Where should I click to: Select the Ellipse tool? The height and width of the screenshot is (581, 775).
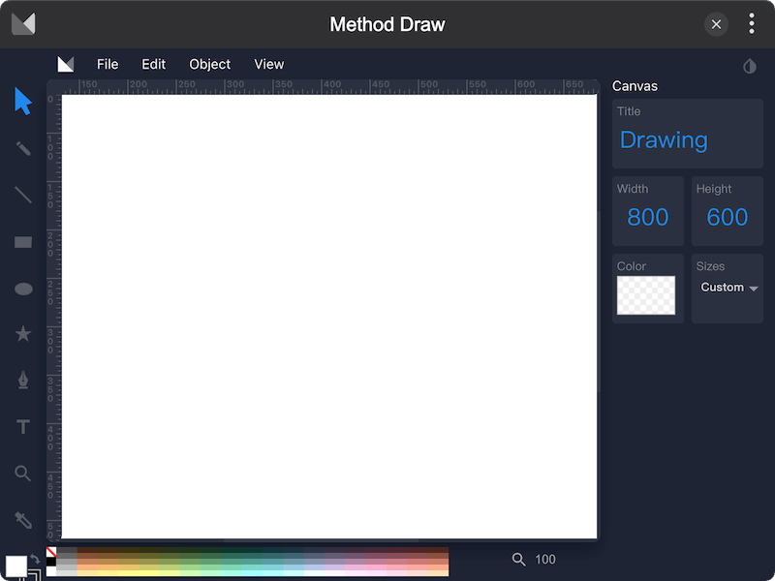(x=23, y=289)
